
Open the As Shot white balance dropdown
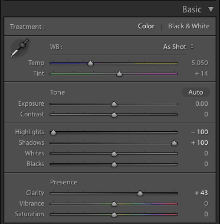(x=178, y=47)
